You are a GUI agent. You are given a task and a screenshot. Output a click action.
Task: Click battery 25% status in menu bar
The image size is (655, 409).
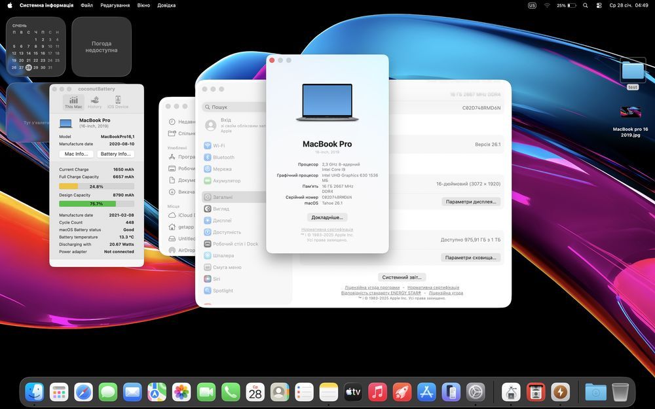tap(567, 5)
